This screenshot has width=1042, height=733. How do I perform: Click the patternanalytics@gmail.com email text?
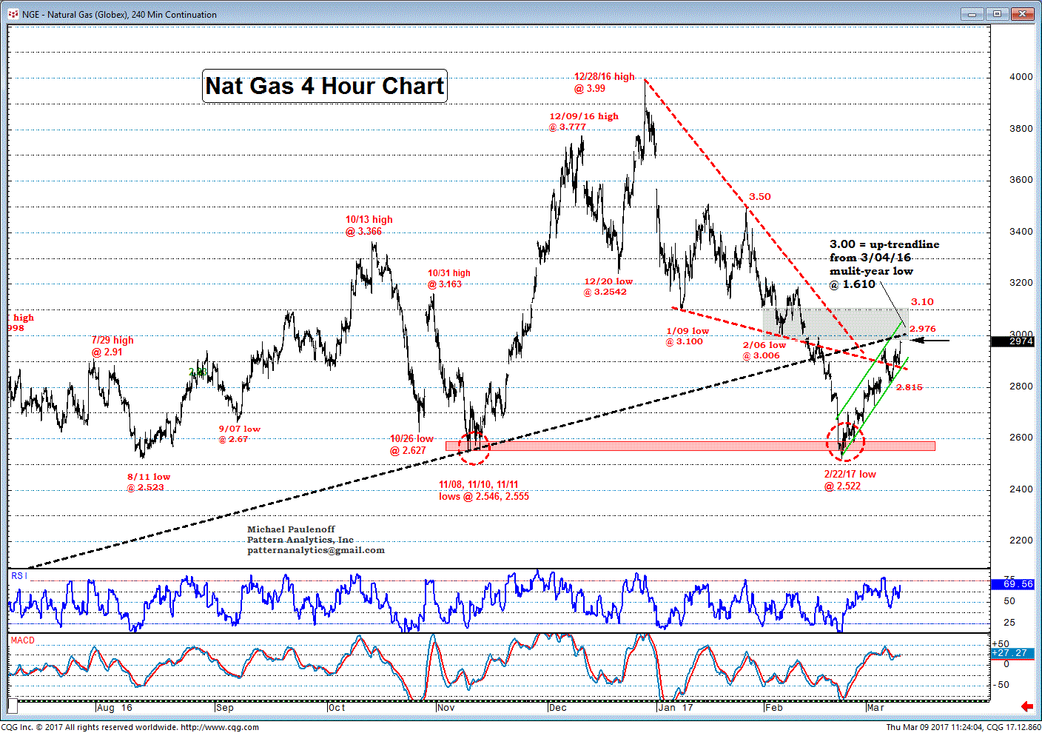pos(316,550)
